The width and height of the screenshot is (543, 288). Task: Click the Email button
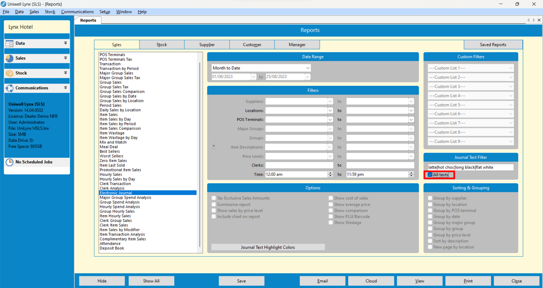[323, 281]
